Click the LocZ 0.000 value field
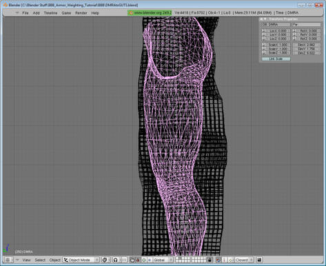This screenshot has width=326, height=266. [278, 39]
